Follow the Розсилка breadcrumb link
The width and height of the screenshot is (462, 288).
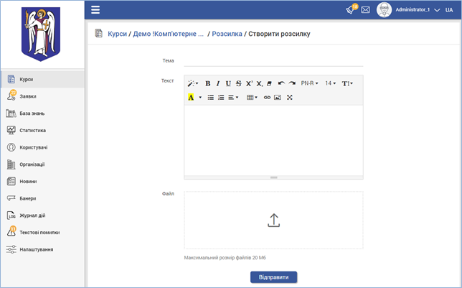pos(227,34)
